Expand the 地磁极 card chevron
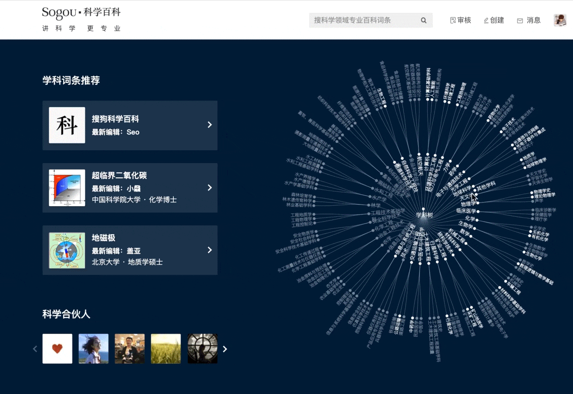 coord(209,250)
